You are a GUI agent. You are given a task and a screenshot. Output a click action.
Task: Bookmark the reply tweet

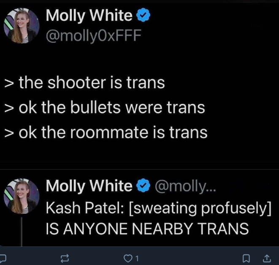click(246, 259)
